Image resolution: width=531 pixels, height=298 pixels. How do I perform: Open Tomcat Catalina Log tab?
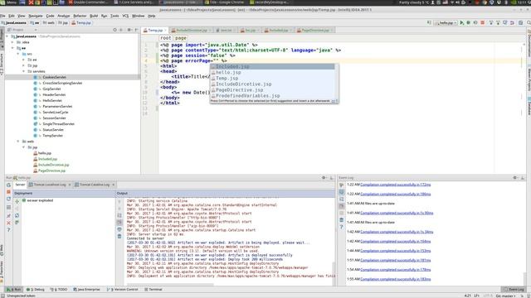pyautogui.click(x=94, y=185)
